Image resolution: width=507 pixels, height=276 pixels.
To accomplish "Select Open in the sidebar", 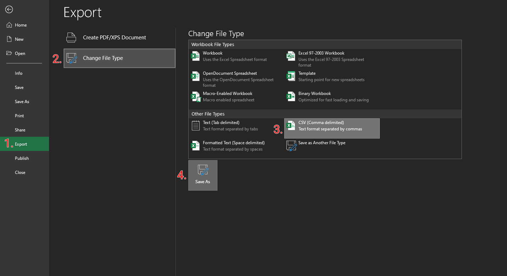I will [25, 53].
